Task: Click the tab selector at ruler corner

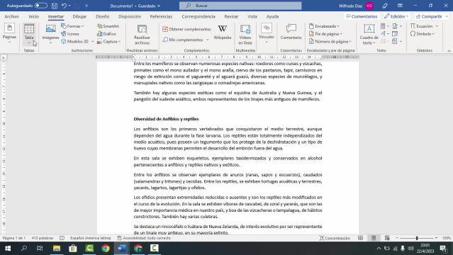Action: 4,57
